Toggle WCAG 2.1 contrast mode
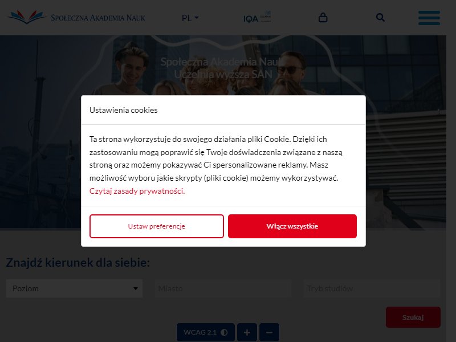456x342 pixels. coord(205,332)
